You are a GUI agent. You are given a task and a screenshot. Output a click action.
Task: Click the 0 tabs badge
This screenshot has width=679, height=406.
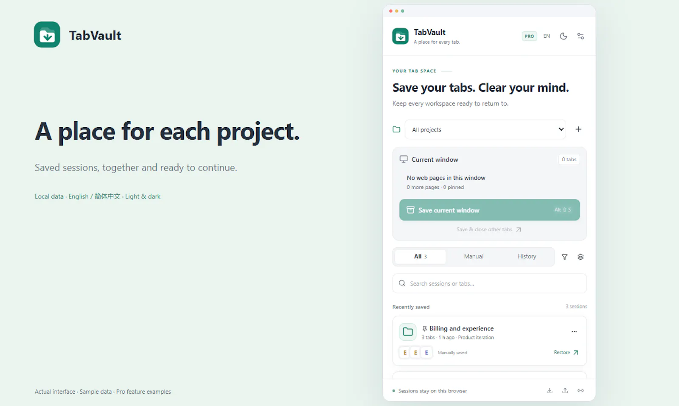pos(569,160)
